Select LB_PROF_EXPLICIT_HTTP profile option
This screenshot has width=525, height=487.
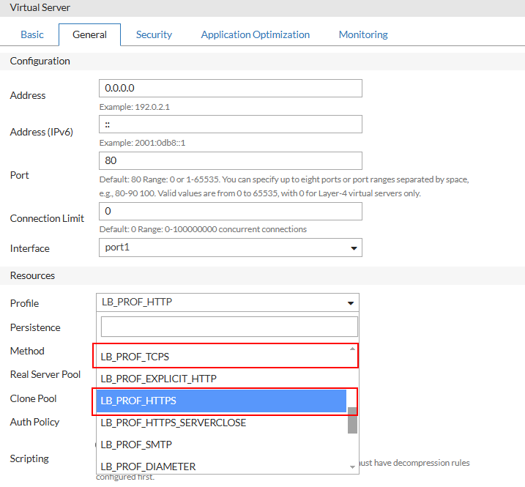(220, 379)
